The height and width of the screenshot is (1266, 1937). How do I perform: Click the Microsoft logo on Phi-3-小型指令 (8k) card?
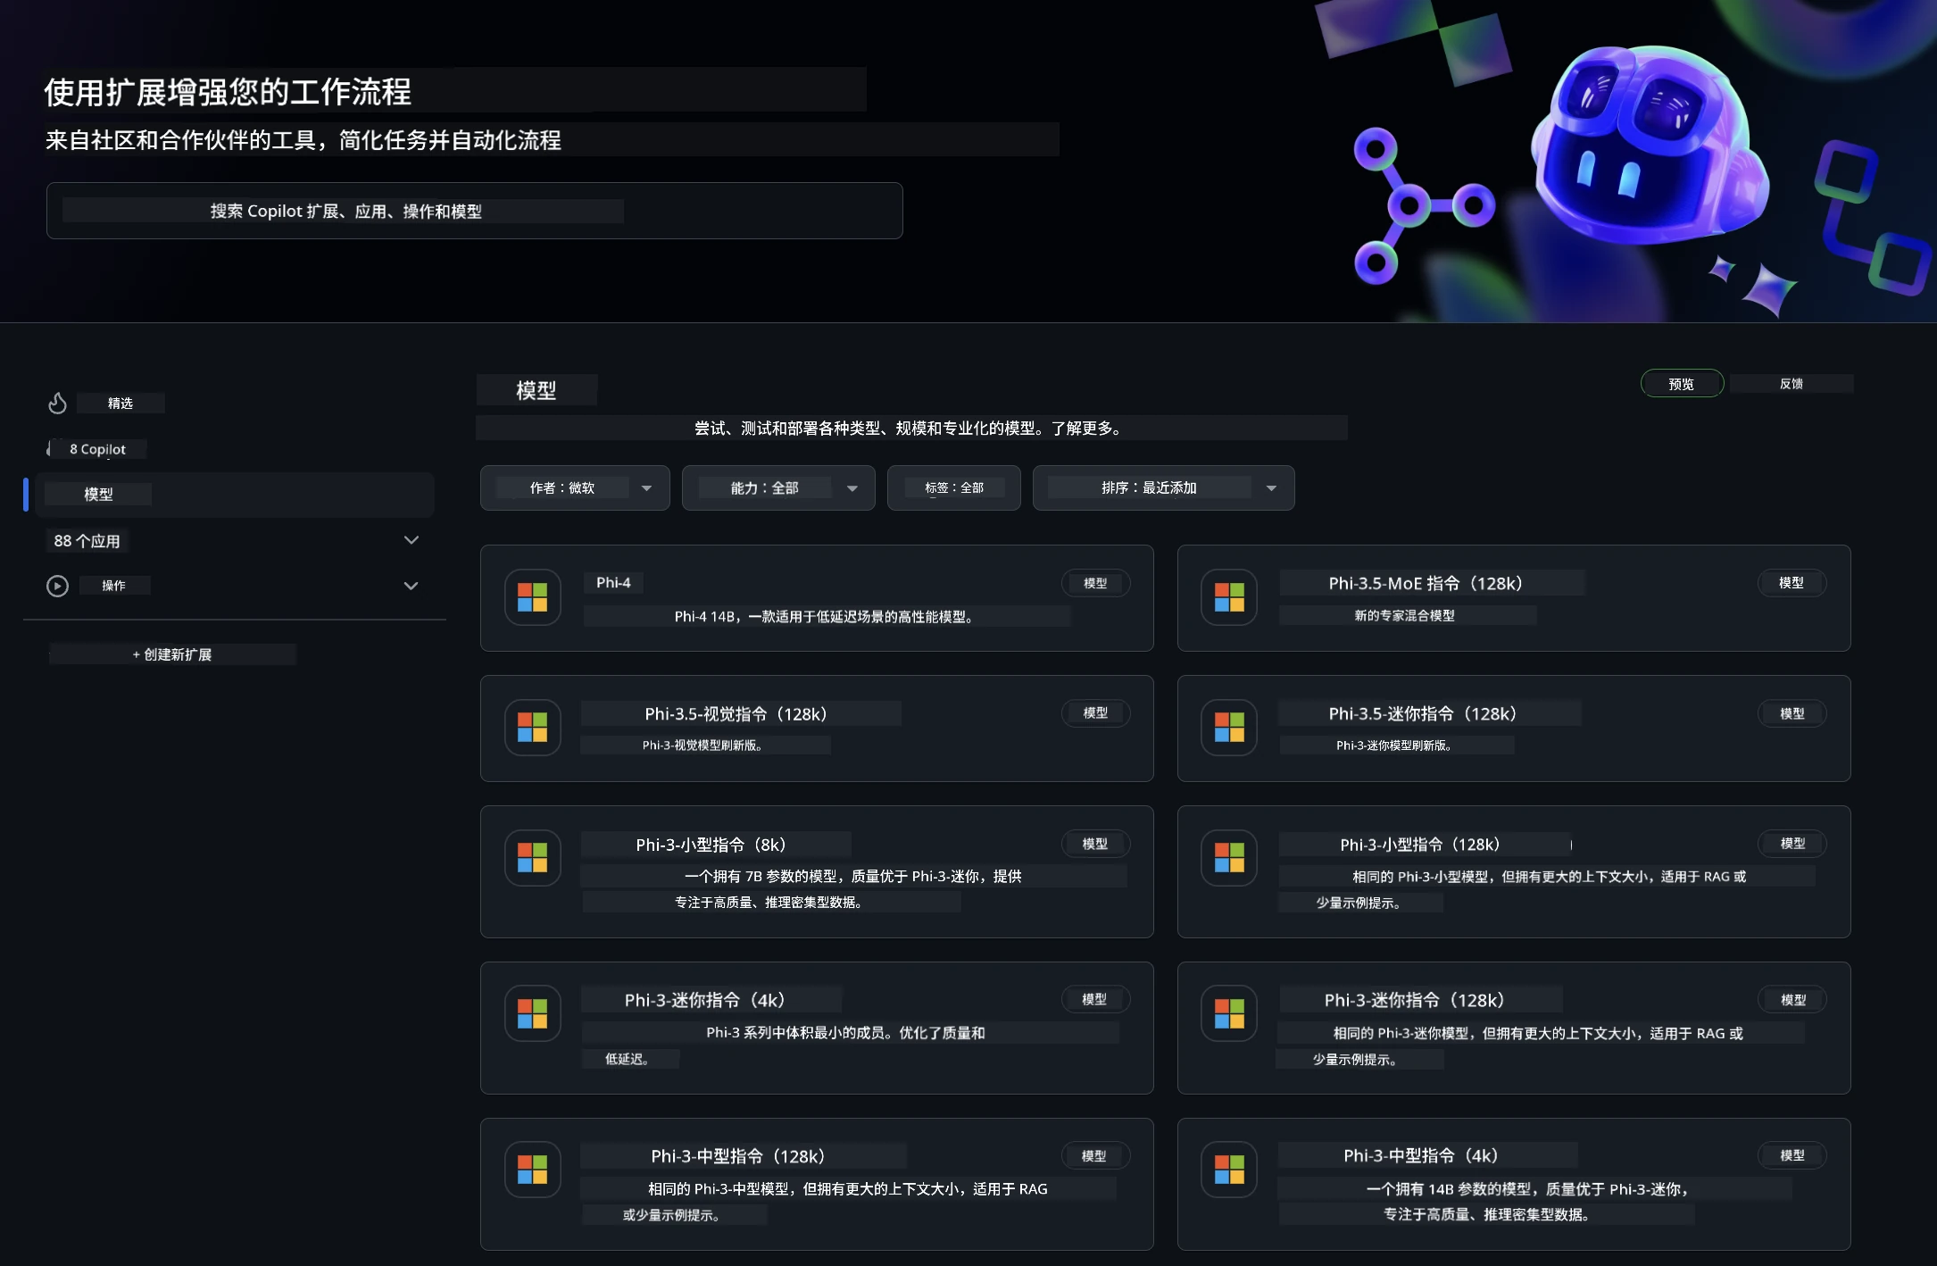pyautogui.click(x=533, y=858)
